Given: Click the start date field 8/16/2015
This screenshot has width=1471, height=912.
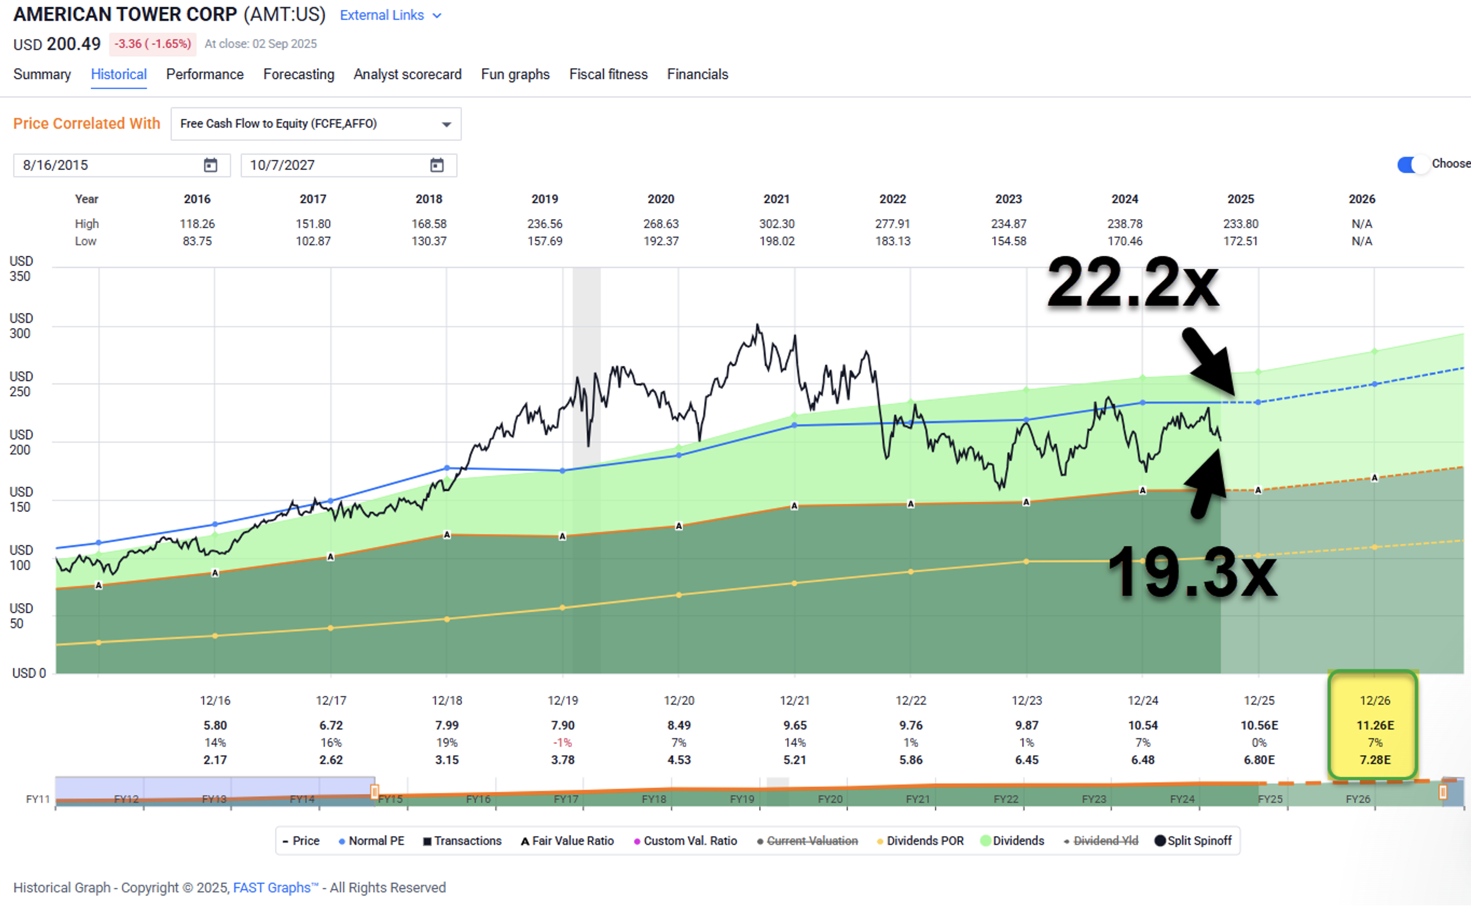Looking at the screenshot, I should point(122,165).
